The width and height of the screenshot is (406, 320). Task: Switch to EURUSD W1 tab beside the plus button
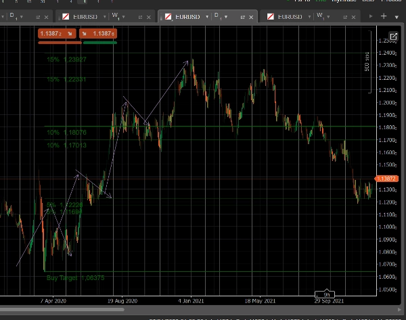click(x=310, y=17)
